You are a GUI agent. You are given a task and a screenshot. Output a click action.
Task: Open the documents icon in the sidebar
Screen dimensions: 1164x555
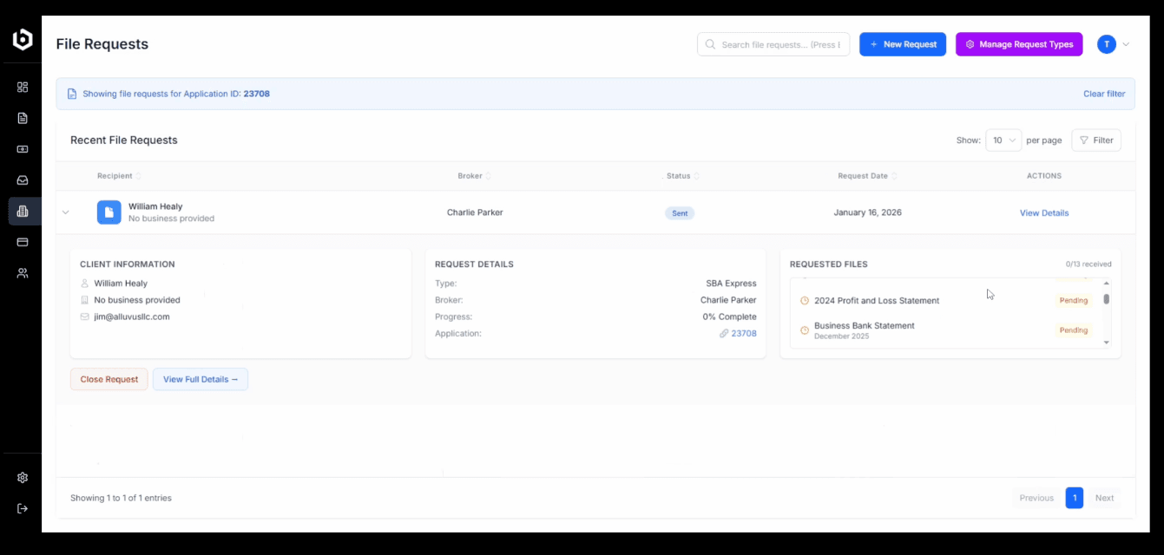coord(23,118)
